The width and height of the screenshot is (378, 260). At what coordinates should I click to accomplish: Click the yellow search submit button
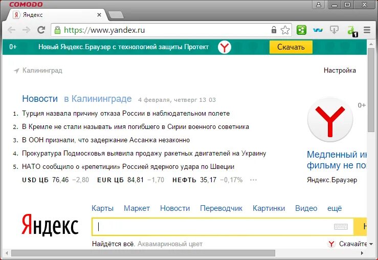pyautogui.click(x=360, y=227)
